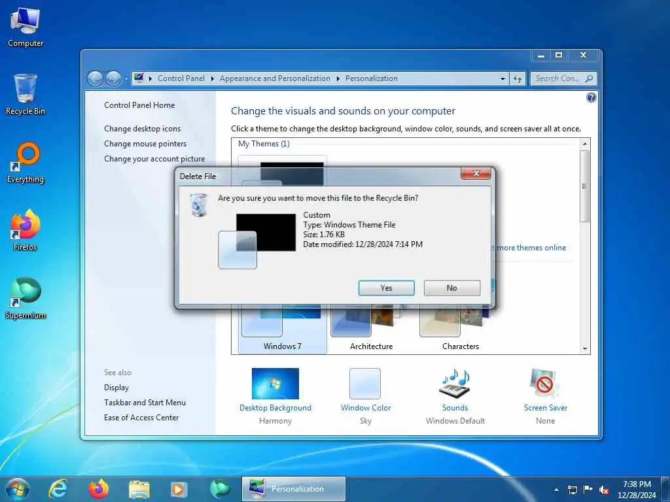Open Supermium from the taskbar
670x502 pixels.
(220, 489)
